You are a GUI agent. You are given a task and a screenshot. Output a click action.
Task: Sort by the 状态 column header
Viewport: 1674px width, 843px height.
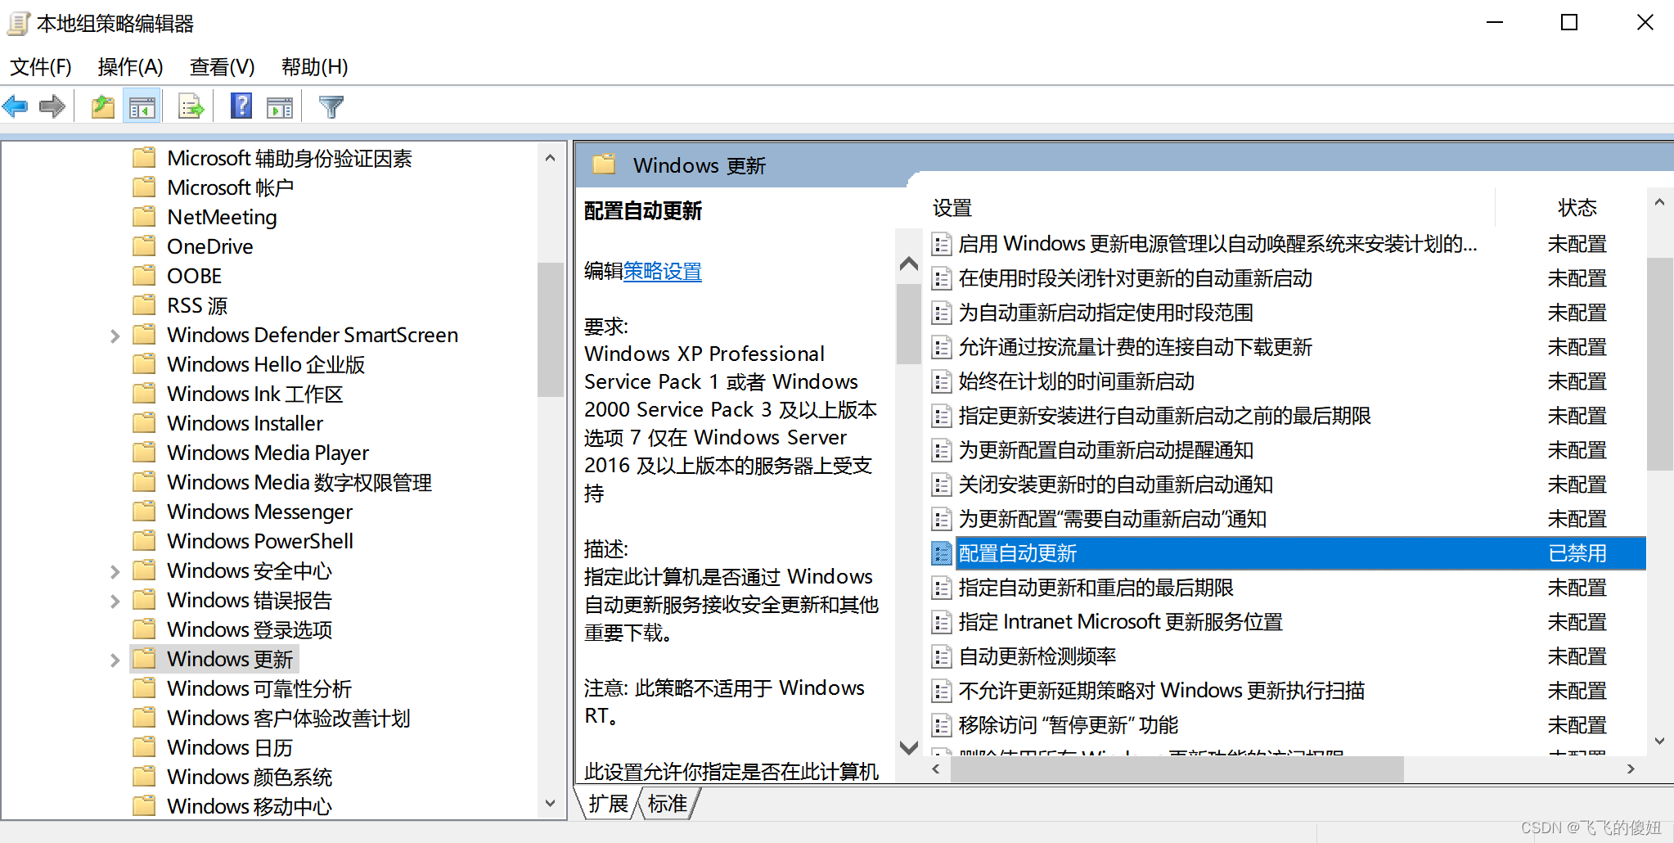pyautogui.click(x=1577, y=208)
